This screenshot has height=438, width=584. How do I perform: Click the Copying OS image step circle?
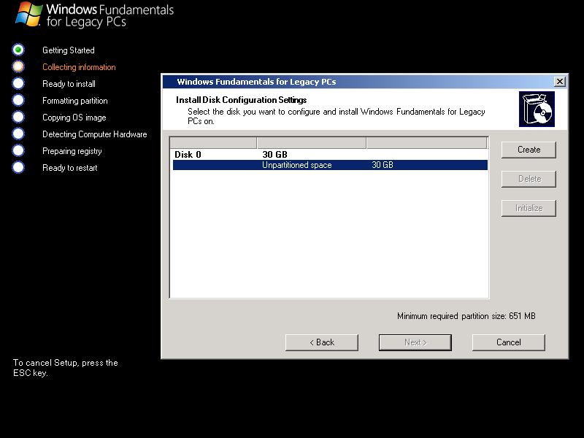click(x=18, y=117)
